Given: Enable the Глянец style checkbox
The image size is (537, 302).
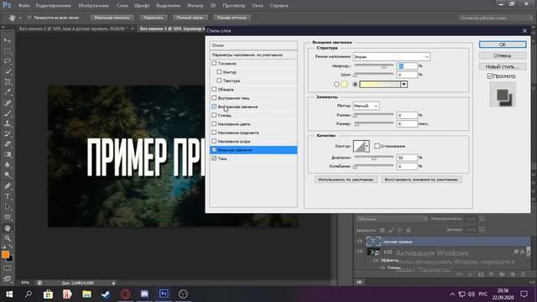Looking at the screenshot, I should 214,115.
